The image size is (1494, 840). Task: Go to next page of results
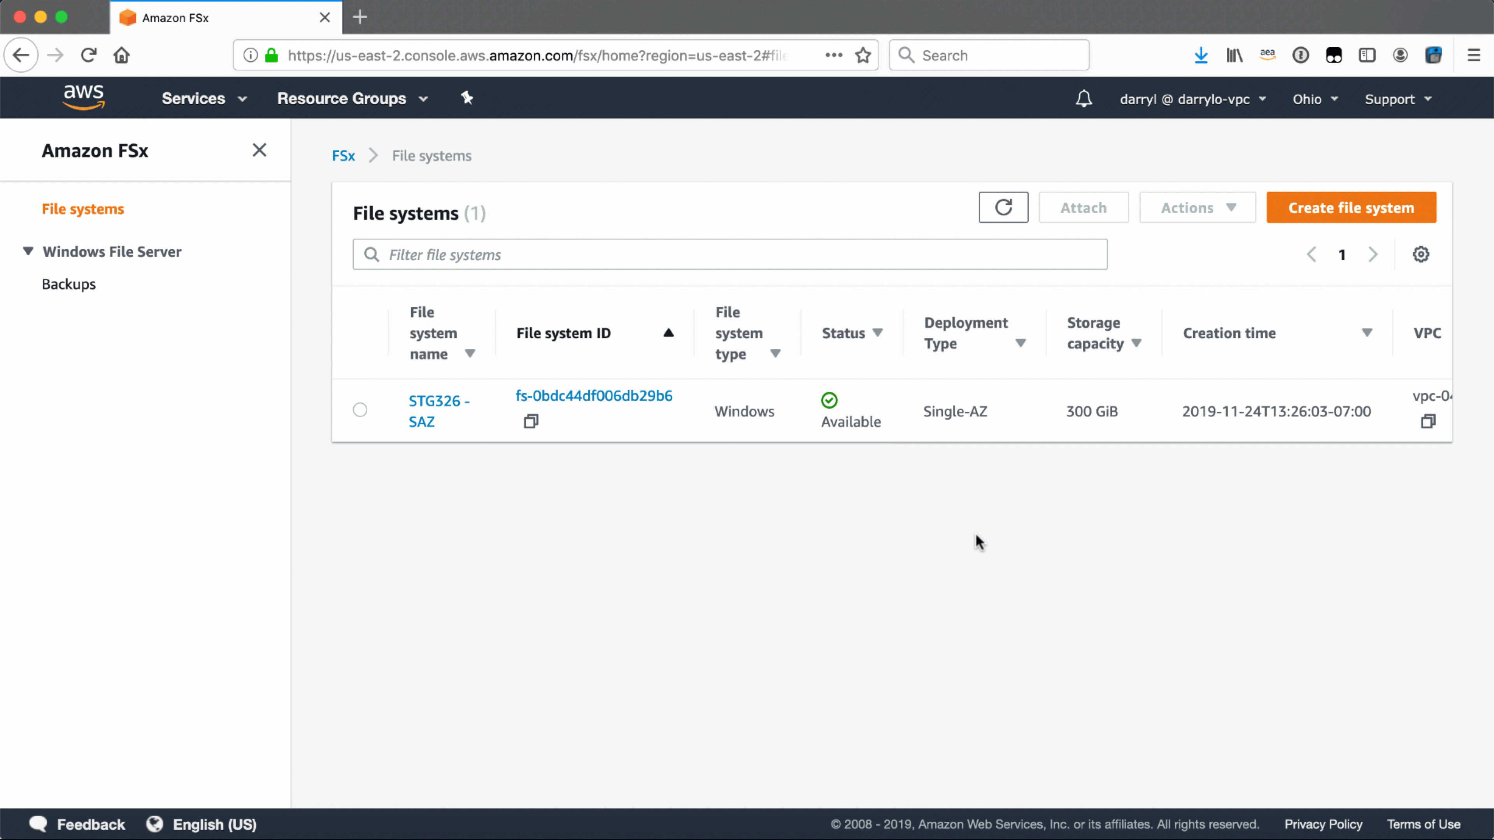1373,254
